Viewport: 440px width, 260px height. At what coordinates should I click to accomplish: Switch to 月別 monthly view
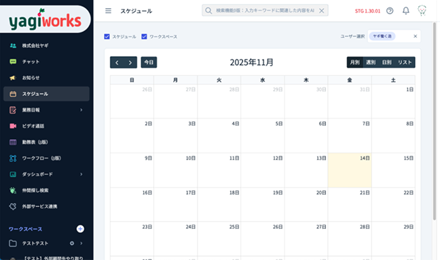click(x=354, y=62)
